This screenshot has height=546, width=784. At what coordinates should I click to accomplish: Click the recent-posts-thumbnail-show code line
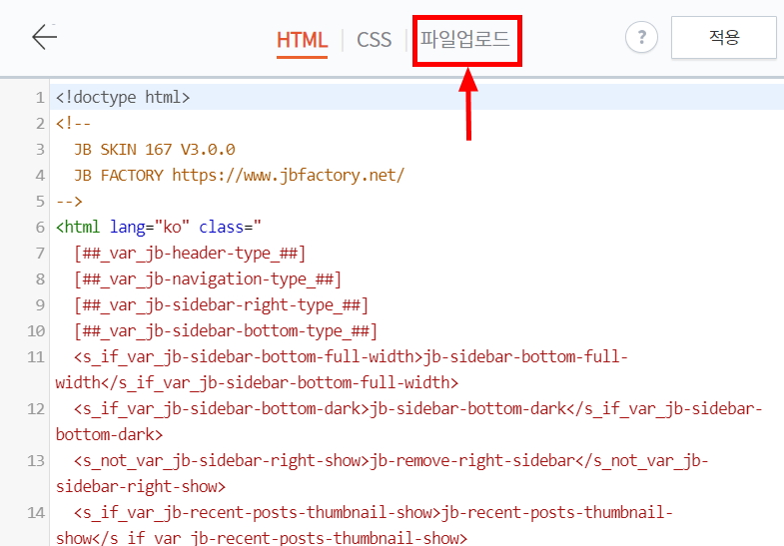tap(364, 525)
